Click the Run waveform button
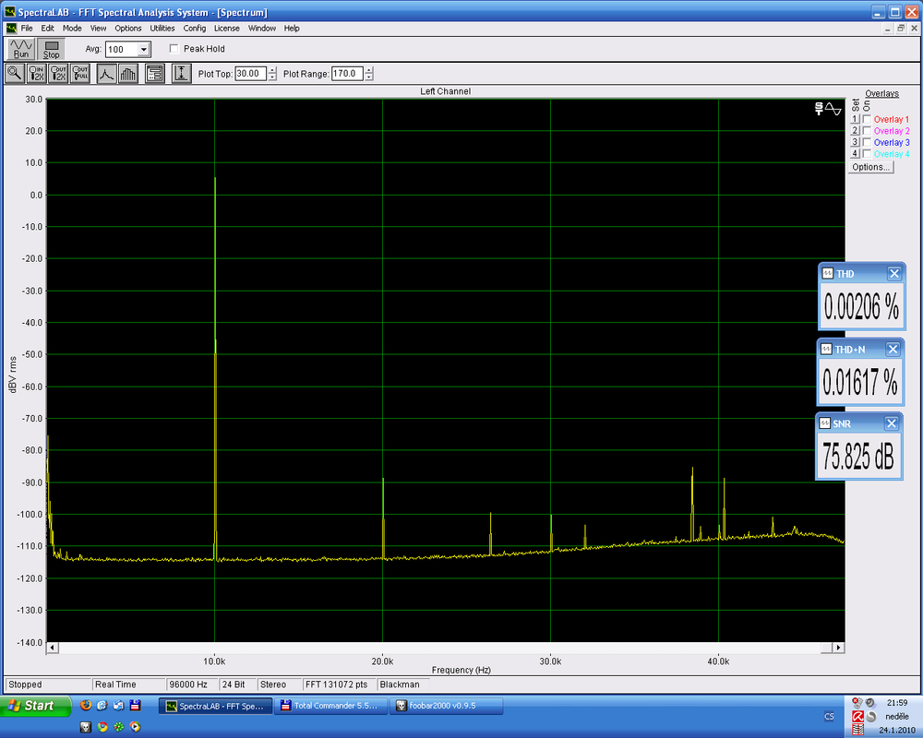Screen dimensions: 923x738 coord(21,49)
